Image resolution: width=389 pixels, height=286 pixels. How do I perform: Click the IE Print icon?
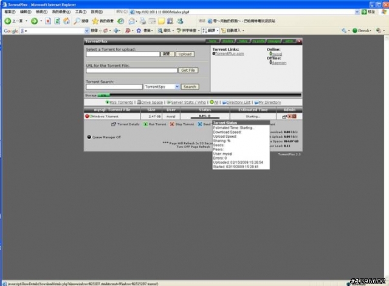click(143, 21)
